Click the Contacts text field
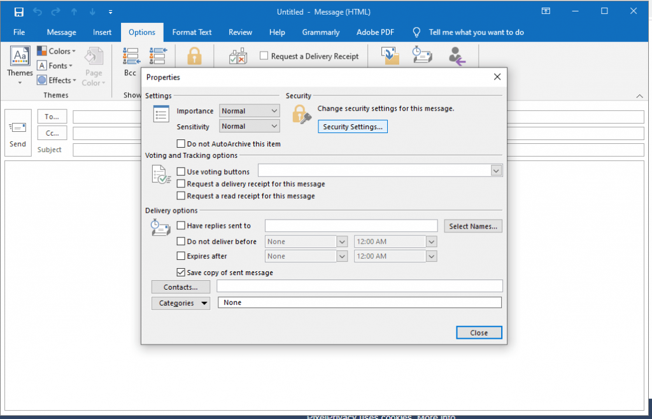652x419 pixels. [360, 286]
